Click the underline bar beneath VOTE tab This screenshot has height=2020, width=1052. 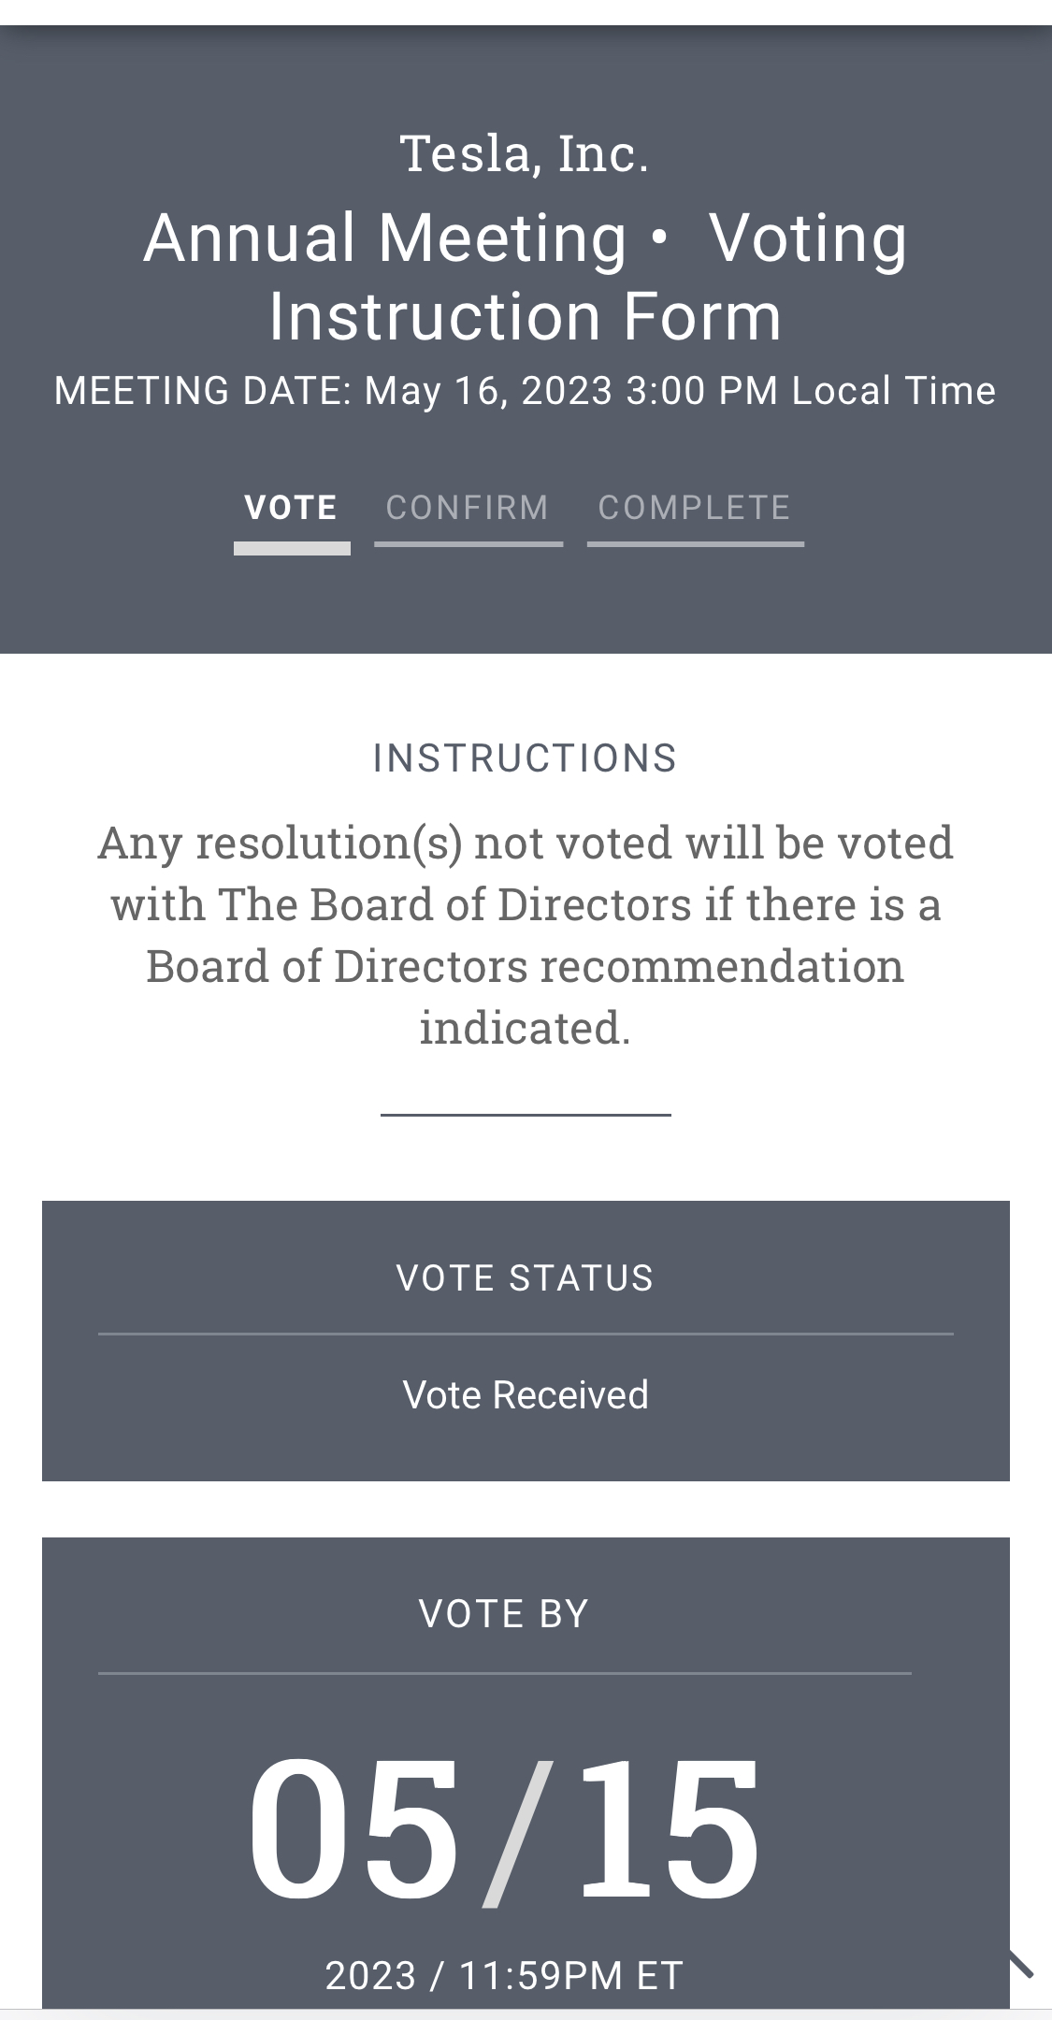[292, 548]
